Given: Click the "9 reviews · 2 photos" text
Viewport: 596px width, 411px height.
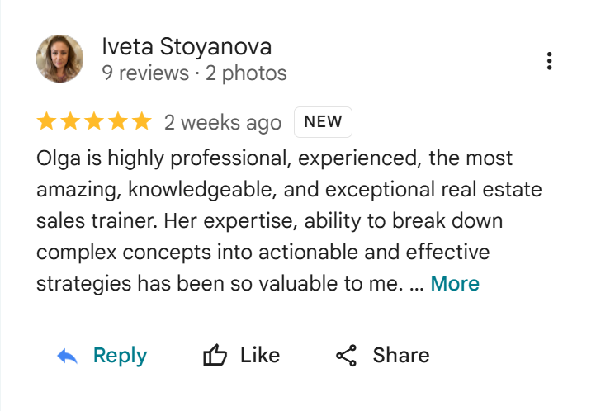Looking at the screenshot, I should pos(194,73).
